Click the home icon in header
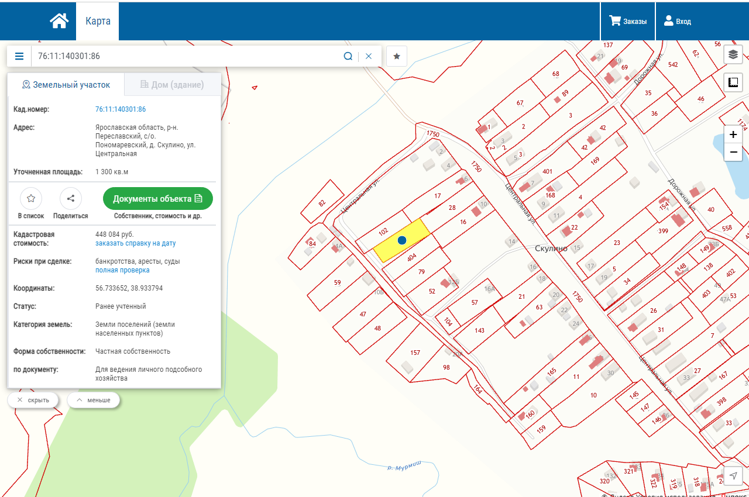Viewport: 749px width, 497px height. coord(59,21)
